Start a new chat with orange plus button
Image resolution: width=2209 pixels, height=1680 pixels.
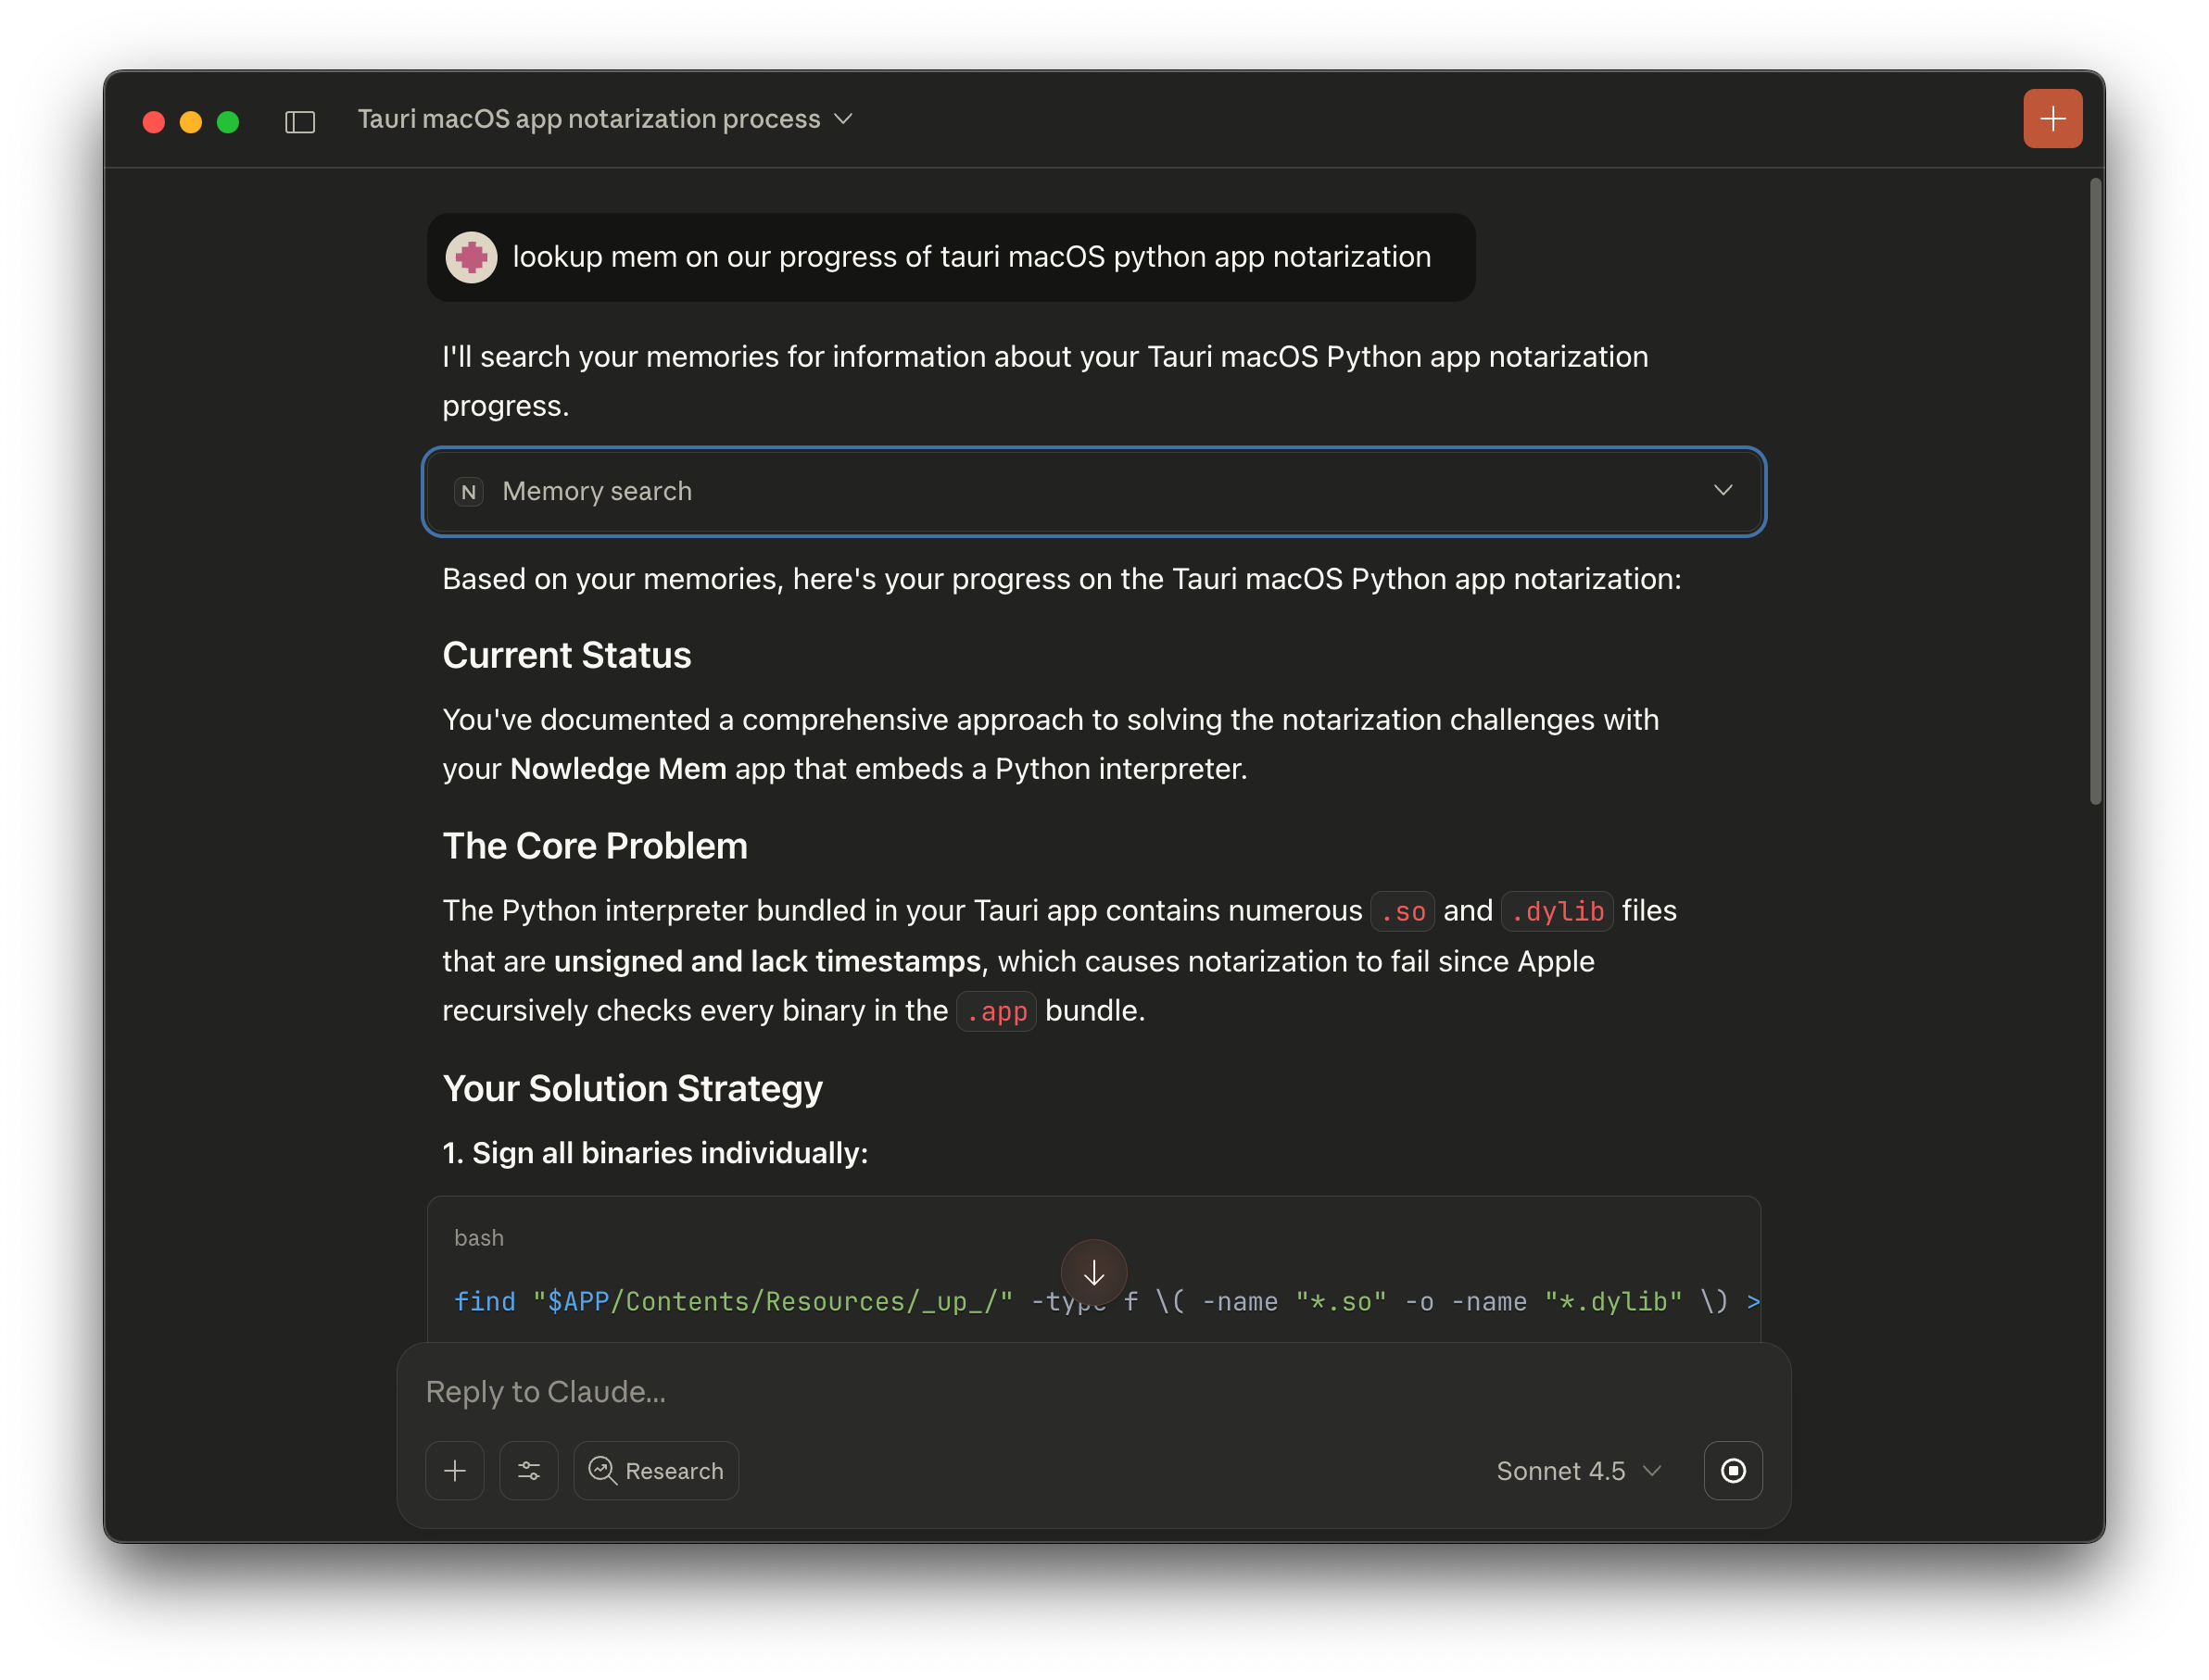pyautogui.click(x=2051, y=119)
